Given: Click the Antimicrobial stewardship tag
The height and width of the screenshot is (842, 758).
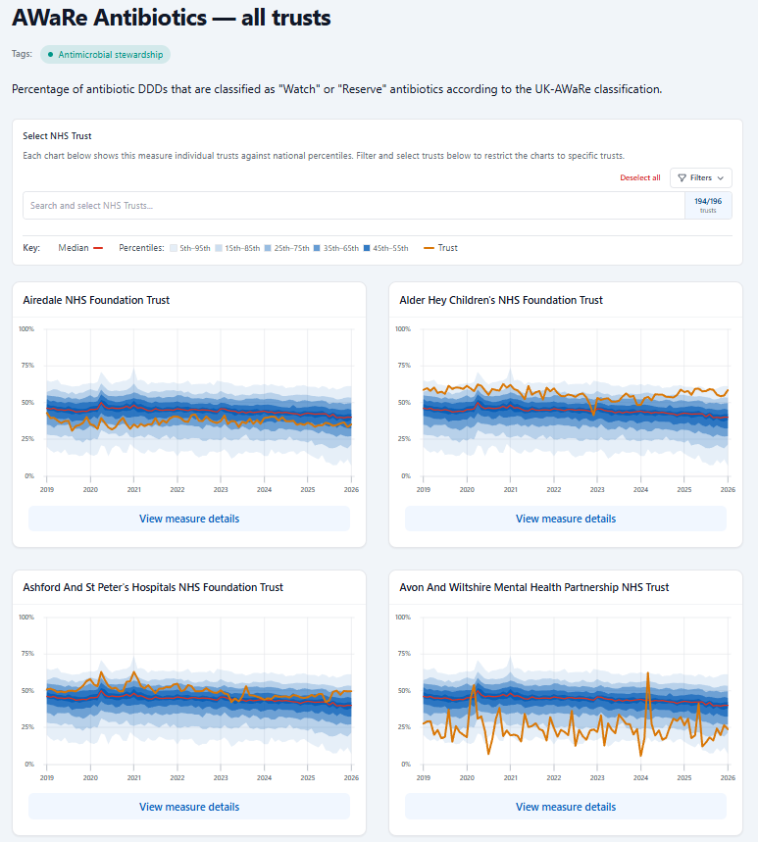Looking at the screenshot, I should (105, 55).
